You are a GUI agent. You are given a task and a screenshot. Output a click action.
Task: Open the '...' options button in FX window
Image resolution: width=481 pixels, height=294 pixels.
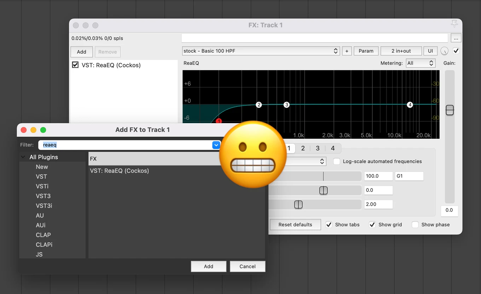pos(456,38)
